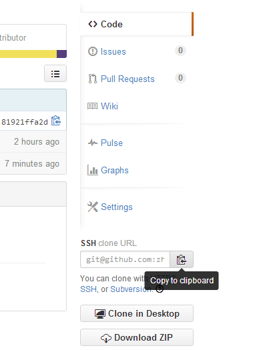
Task: Click the SSH clone link
Action: pyautogui.click(x=88, y=289)
